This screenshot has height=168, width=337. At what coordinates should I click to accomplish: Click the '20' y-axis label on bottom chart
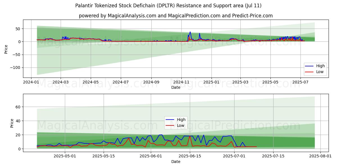click(x=18, y=135)
